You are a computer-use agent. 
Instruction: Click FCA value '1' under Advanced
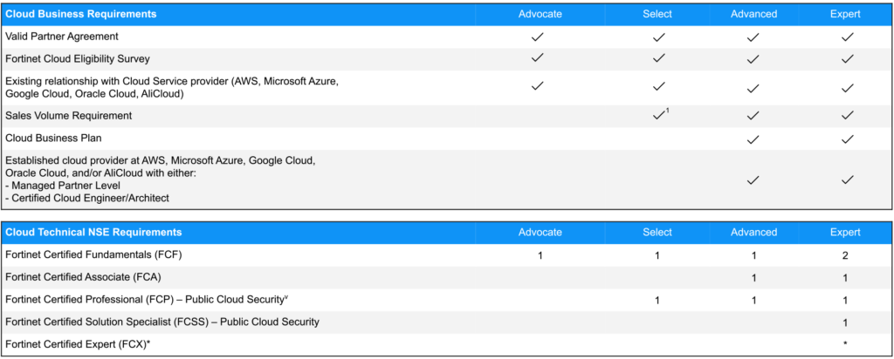pyautogui.click(x=753, y=278)
